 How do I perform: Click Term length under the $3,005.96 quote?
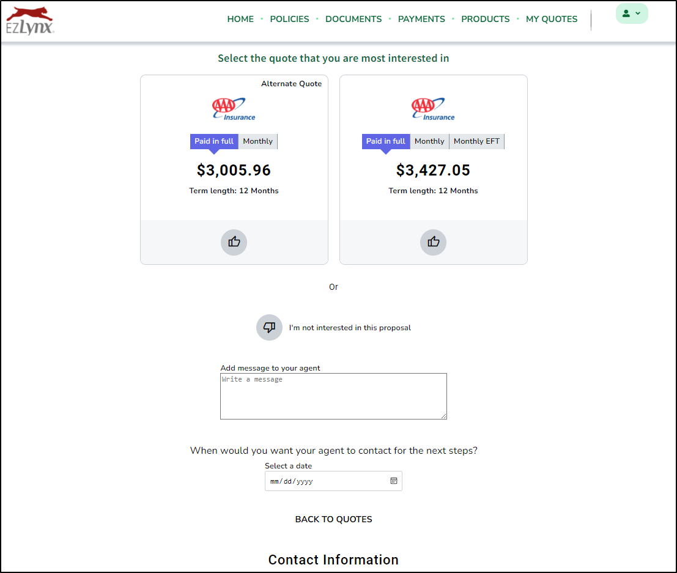234,191
